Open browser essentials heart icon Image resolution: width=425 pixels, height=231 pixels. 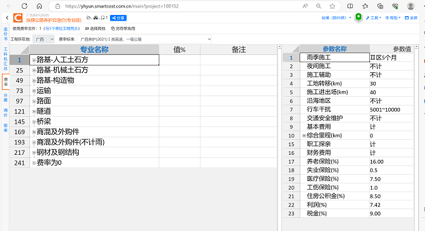[395, 6]
